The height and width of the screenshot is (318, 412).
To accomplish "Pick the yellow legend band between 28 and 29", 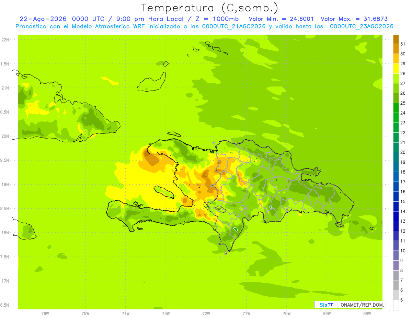I will click(396, 69).
